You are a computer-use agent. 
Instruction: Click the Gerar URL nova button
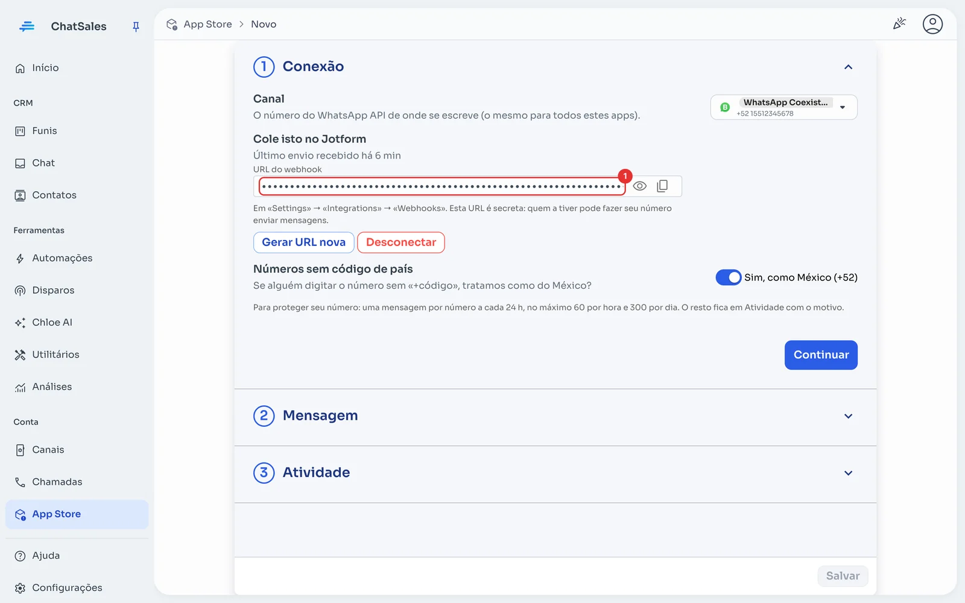[303, 242]
